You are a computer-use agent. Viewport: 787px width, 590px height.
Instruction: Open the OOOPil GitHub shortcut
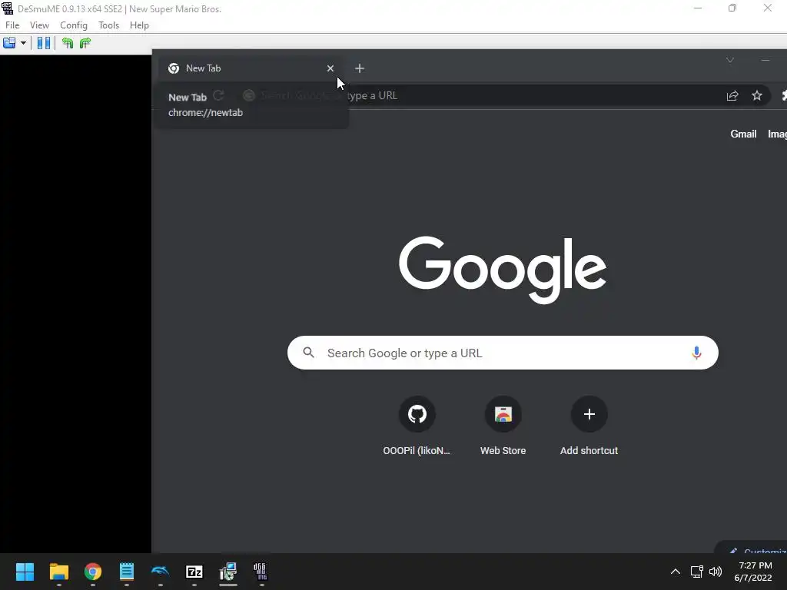click(417, 426)
